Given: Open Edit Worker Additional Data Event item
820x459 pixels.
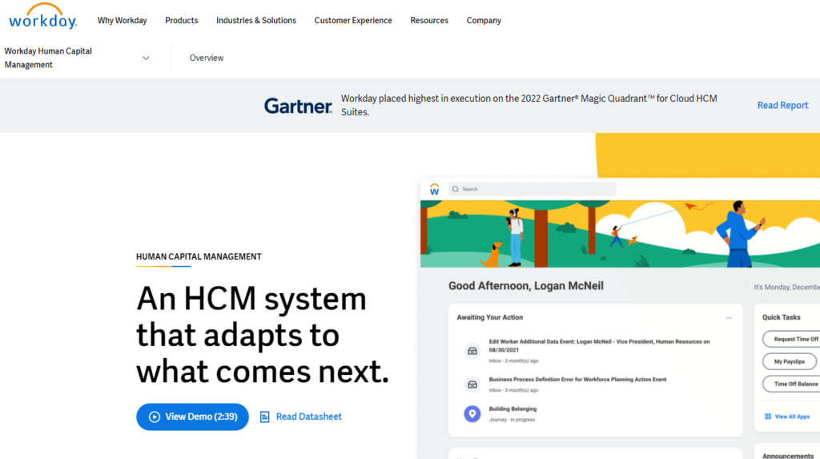Looking at the screenshot, I should (x=599, y=351).
